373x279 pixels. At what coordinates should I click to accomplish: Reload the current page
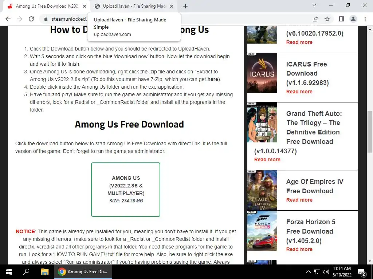[31, 19]
